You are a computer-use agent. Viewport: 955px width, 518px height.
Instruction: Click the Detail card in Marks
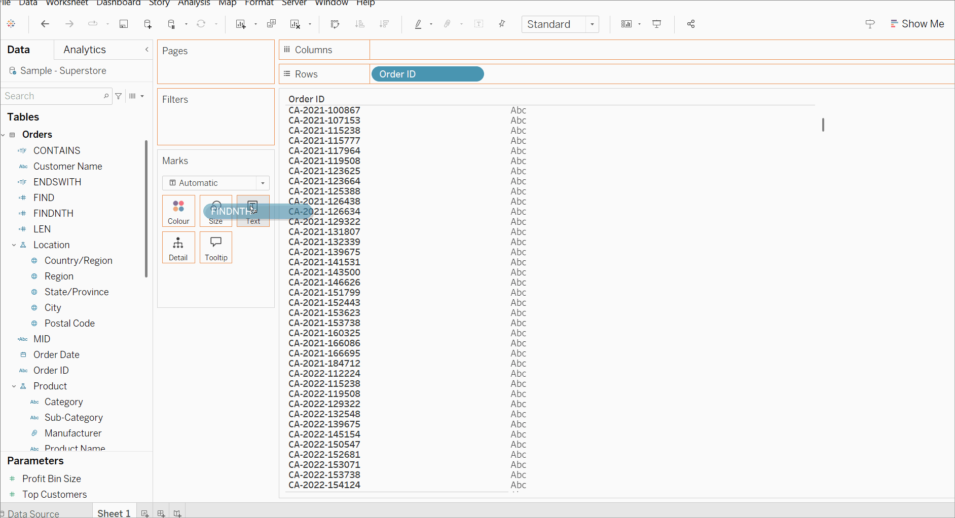point(178,247)
